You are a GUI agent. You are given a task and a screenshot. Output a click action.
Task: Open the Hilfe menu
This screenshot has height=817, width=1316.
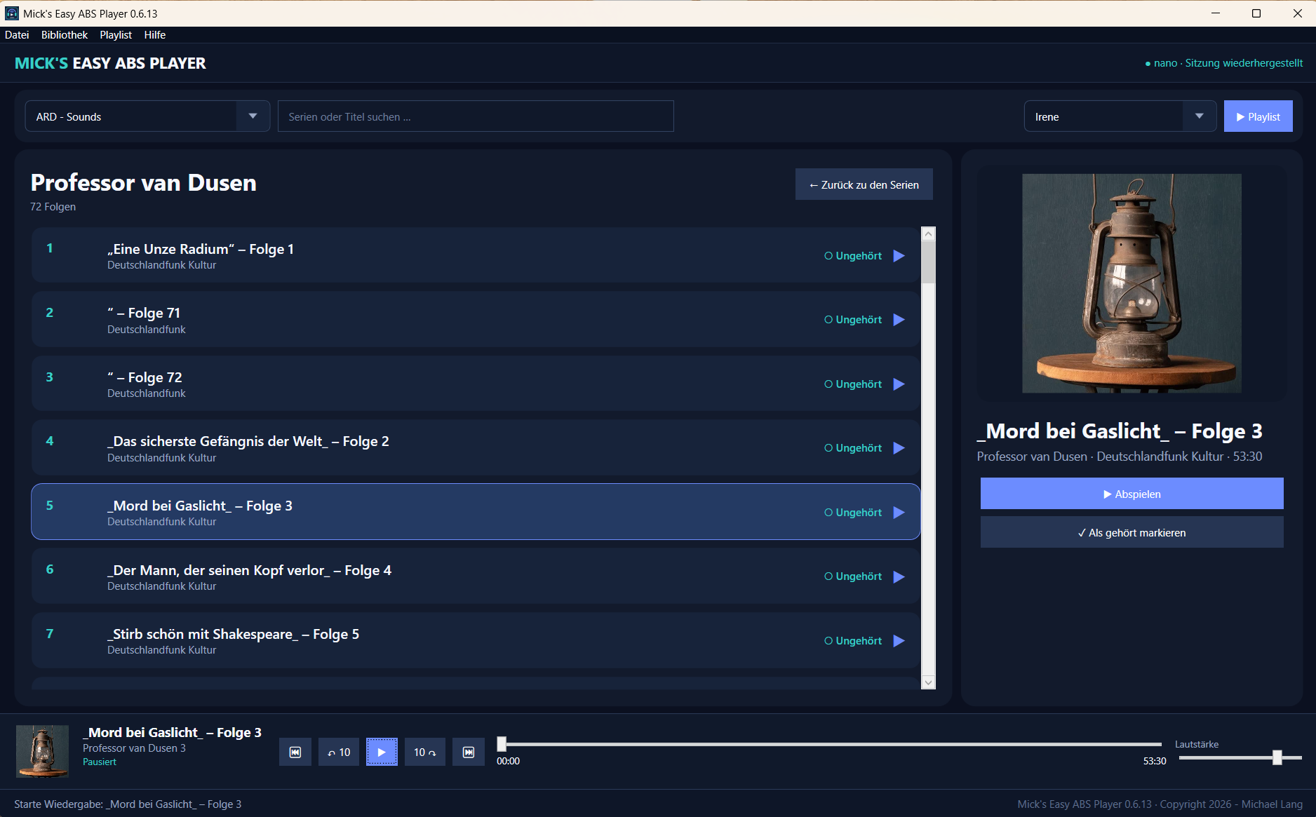pos(155,35)
